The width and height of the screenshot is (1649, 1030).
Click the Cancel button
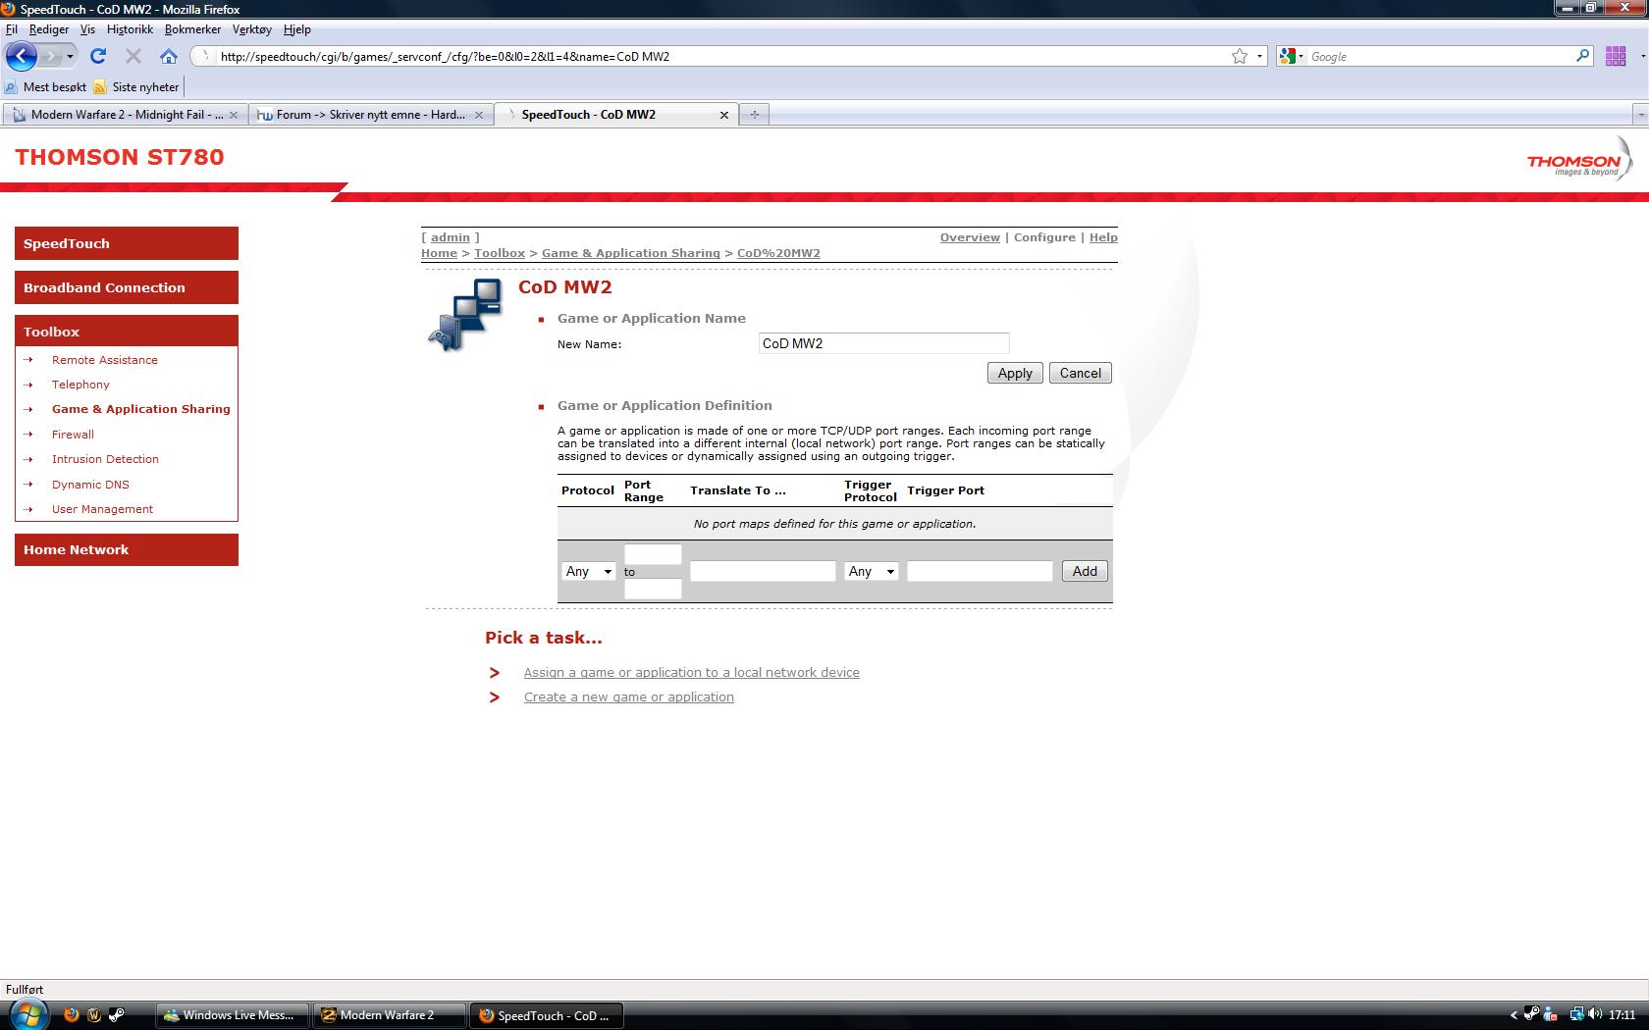coord(1080,373)
